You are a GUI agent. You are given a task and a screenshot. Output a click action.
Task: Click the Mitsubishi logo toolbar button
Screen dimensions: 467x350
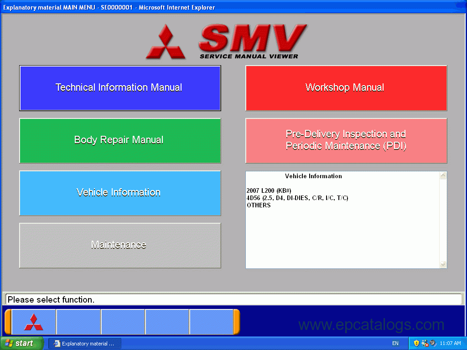(34, 322)
